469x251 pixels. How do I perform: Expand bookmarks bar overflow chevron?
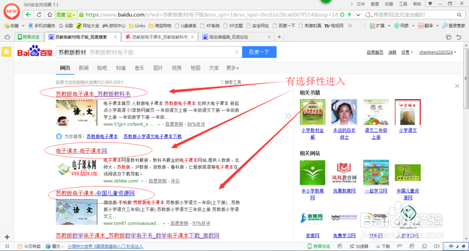pos(350,26)
